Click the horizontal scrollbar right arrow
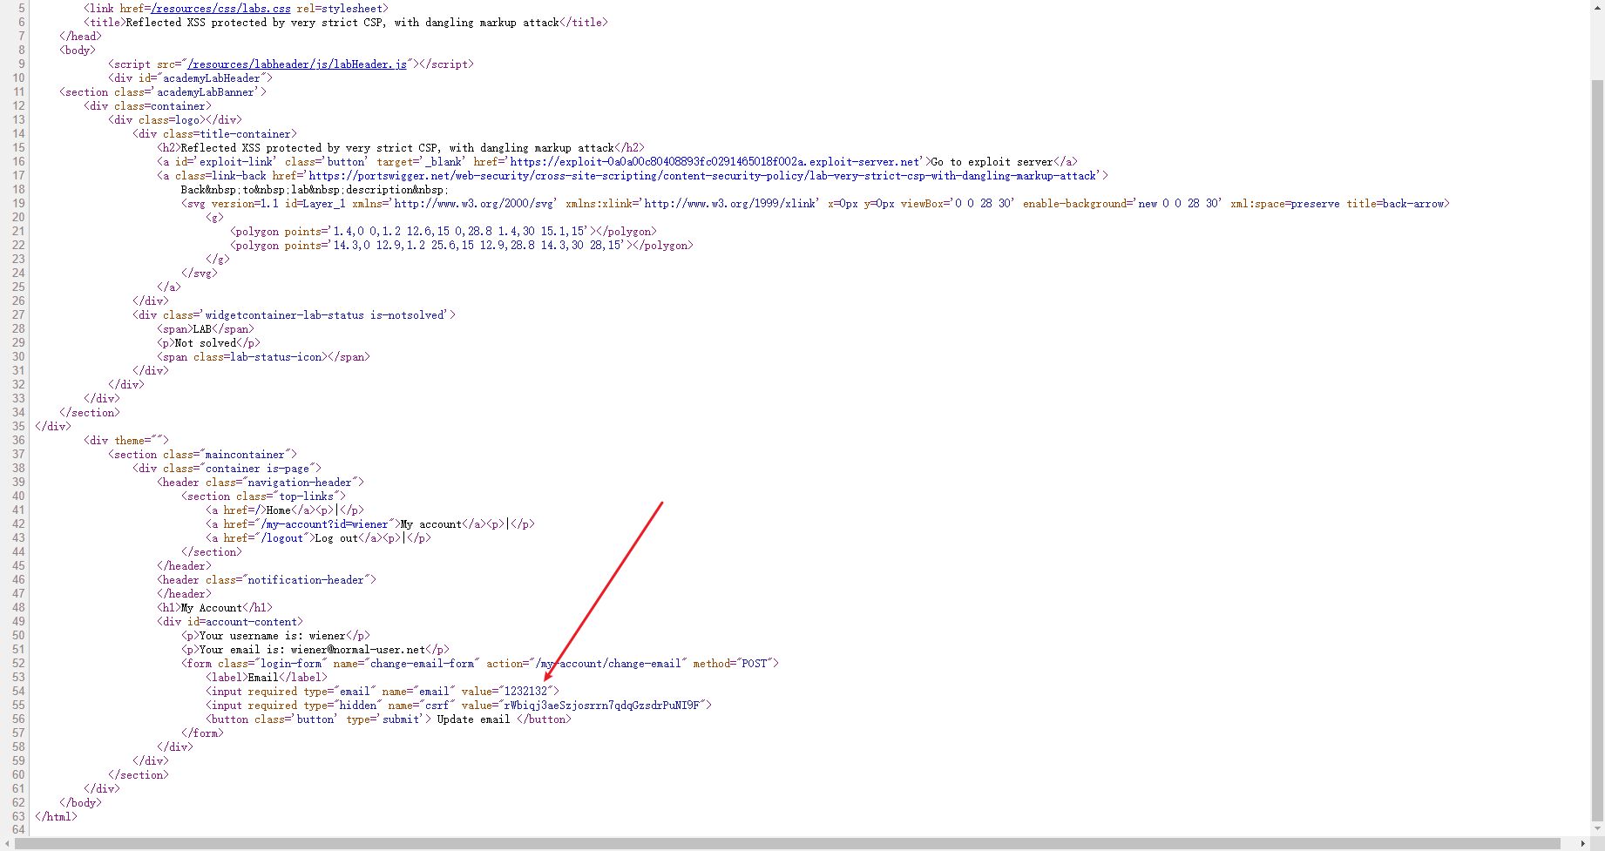This screenshot has width=1605, height=851. click(1583, 843)
